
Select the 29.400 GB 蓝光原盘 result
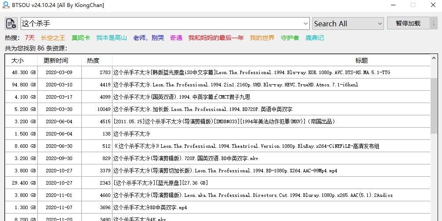click(x=220, y=183)
